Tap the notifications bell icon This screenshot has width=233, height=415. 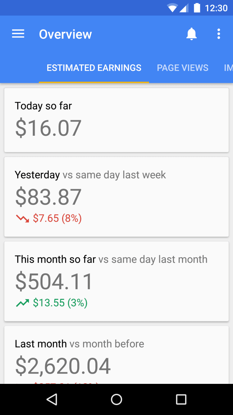click(x=192, y=34)
